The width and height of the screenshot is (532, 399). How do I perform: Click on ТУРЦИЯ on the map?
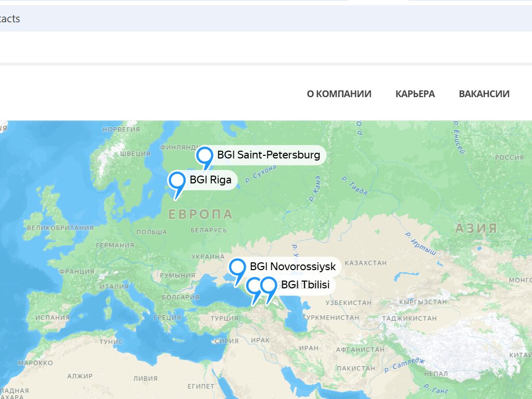[x=224, y=318]
